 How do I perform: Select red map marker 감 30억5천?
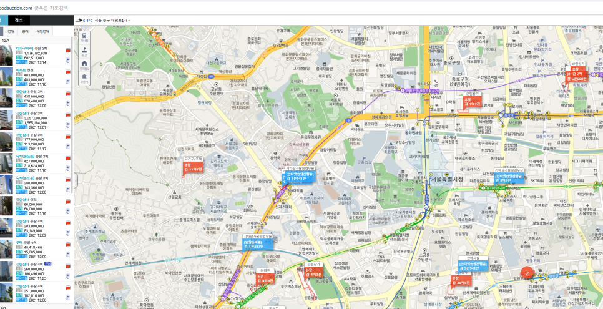[x=461, y=280]
